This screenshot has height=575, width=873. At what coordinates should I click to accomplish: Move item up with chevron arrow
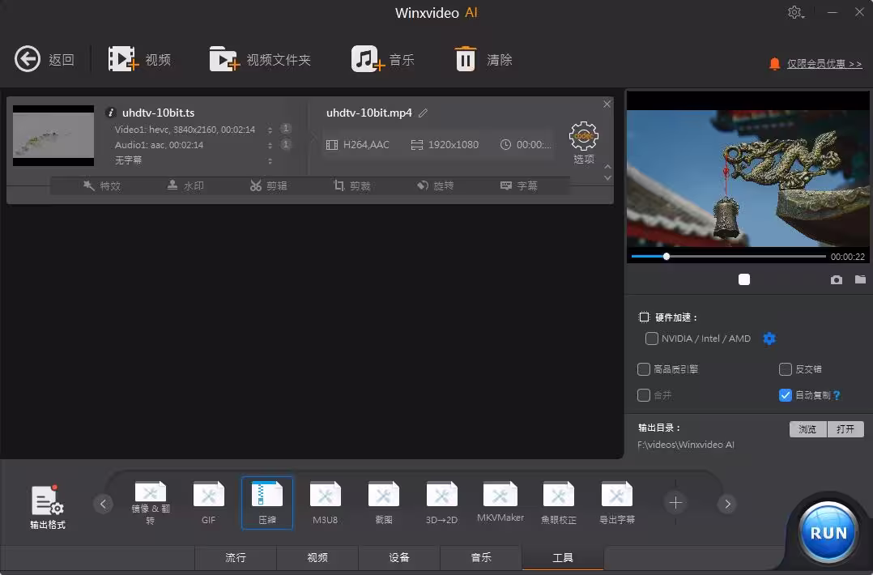pos(607,167)
